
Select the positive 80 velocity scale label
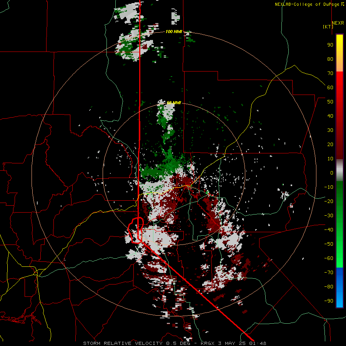click(330, 59)
